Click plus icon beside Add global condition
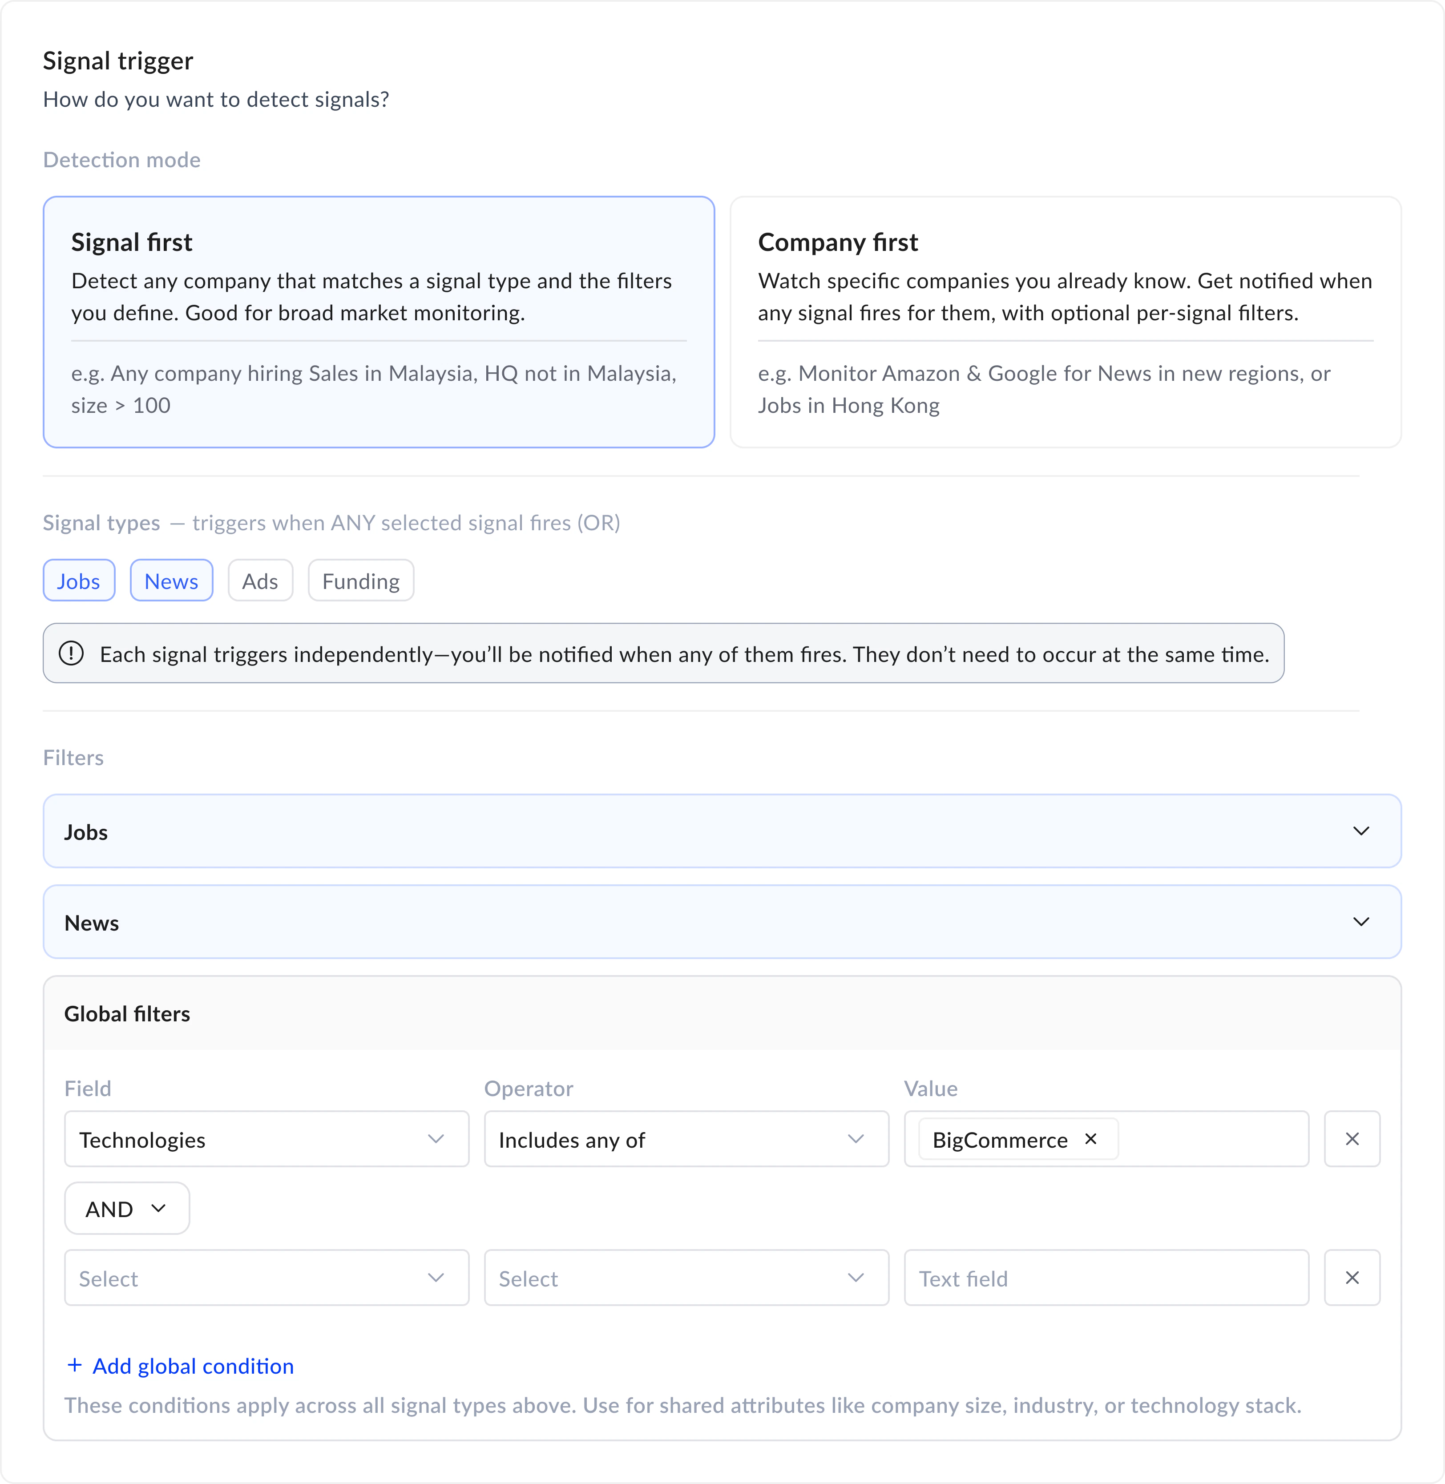 [74, 1366]
